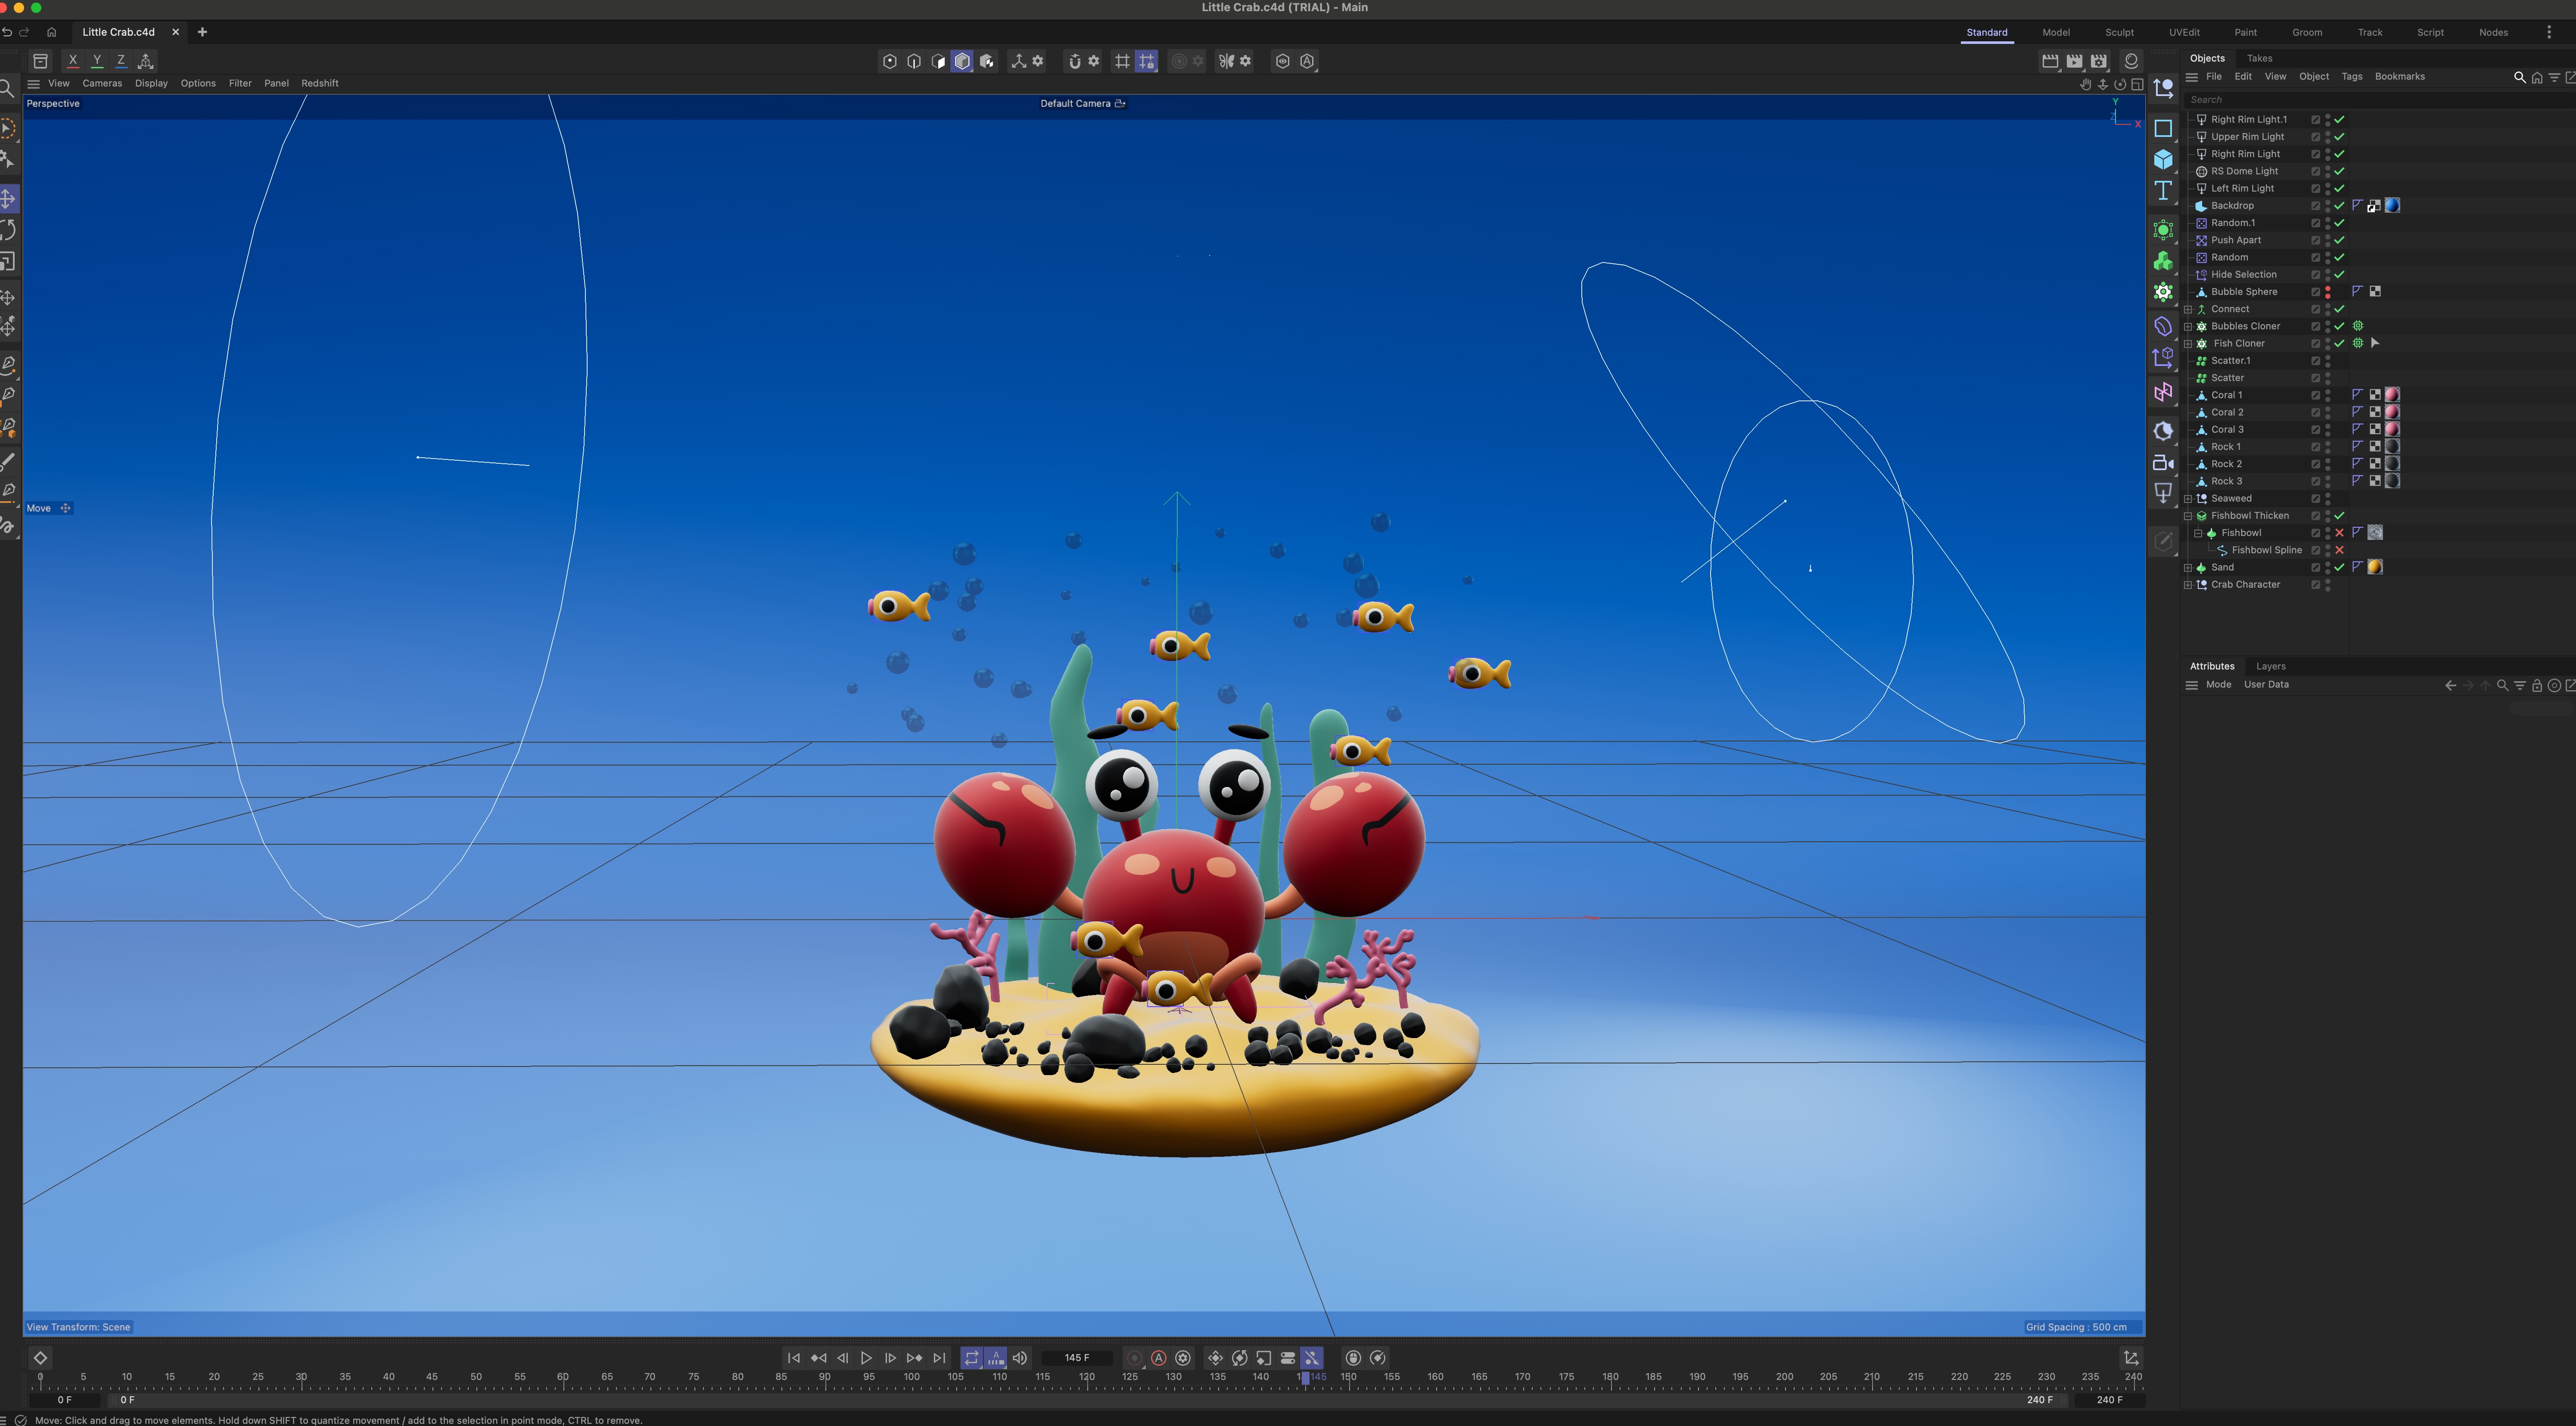Viewport: 2576px width, 1426px height.
Task: Click the spline Rectangle palette icon
Action: [x=2163, y=128]
